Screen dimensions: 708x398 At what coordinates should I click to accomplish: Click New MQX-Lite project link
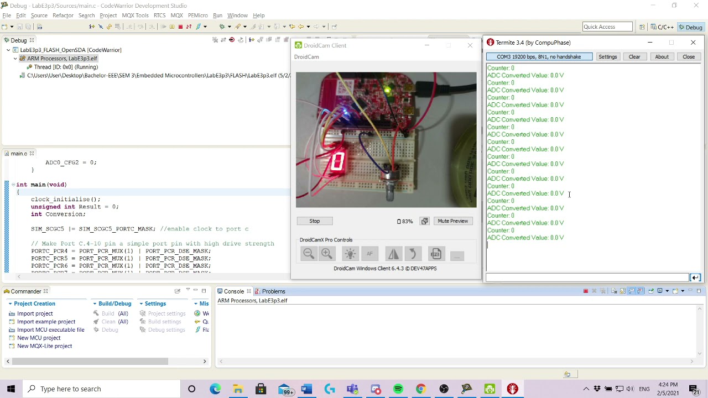pos(44,346)
